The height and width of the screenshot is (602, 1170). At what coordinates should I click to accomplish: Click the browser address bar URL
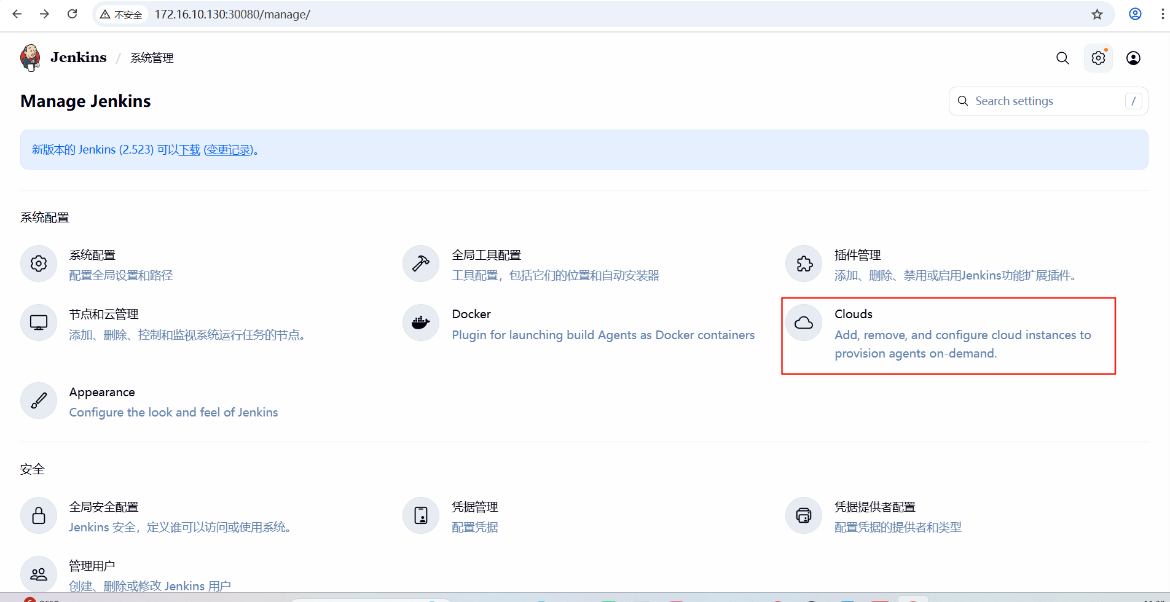(x=232, y=14)
